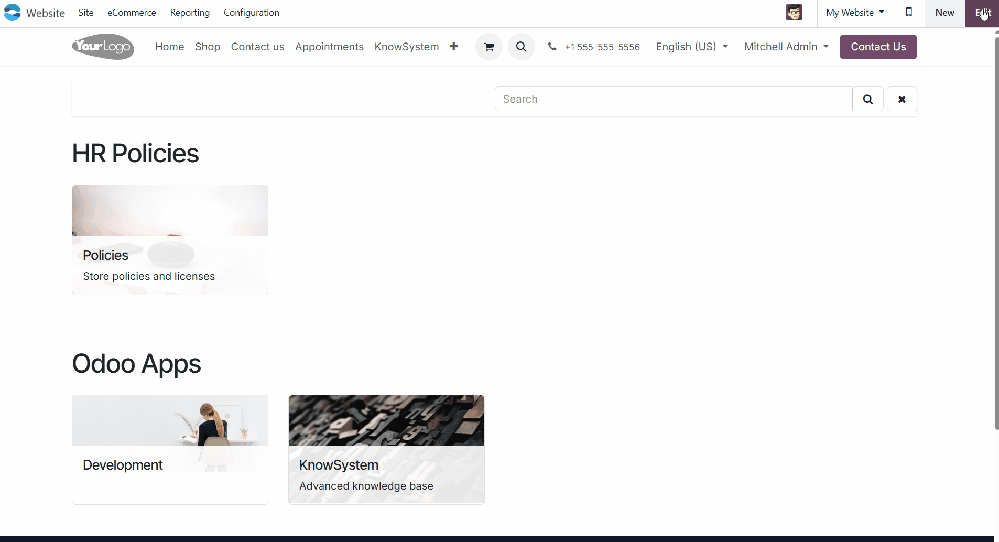999x542 pixels.
Task: Click the phone number +1 555-555-5556
Action: coord(602,47)
